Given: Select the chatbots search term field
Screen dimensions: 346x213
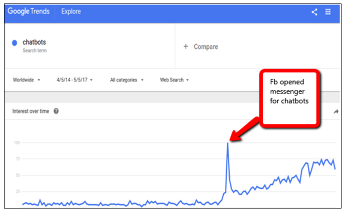Looking at the screenshot, I should pos(90,46).
